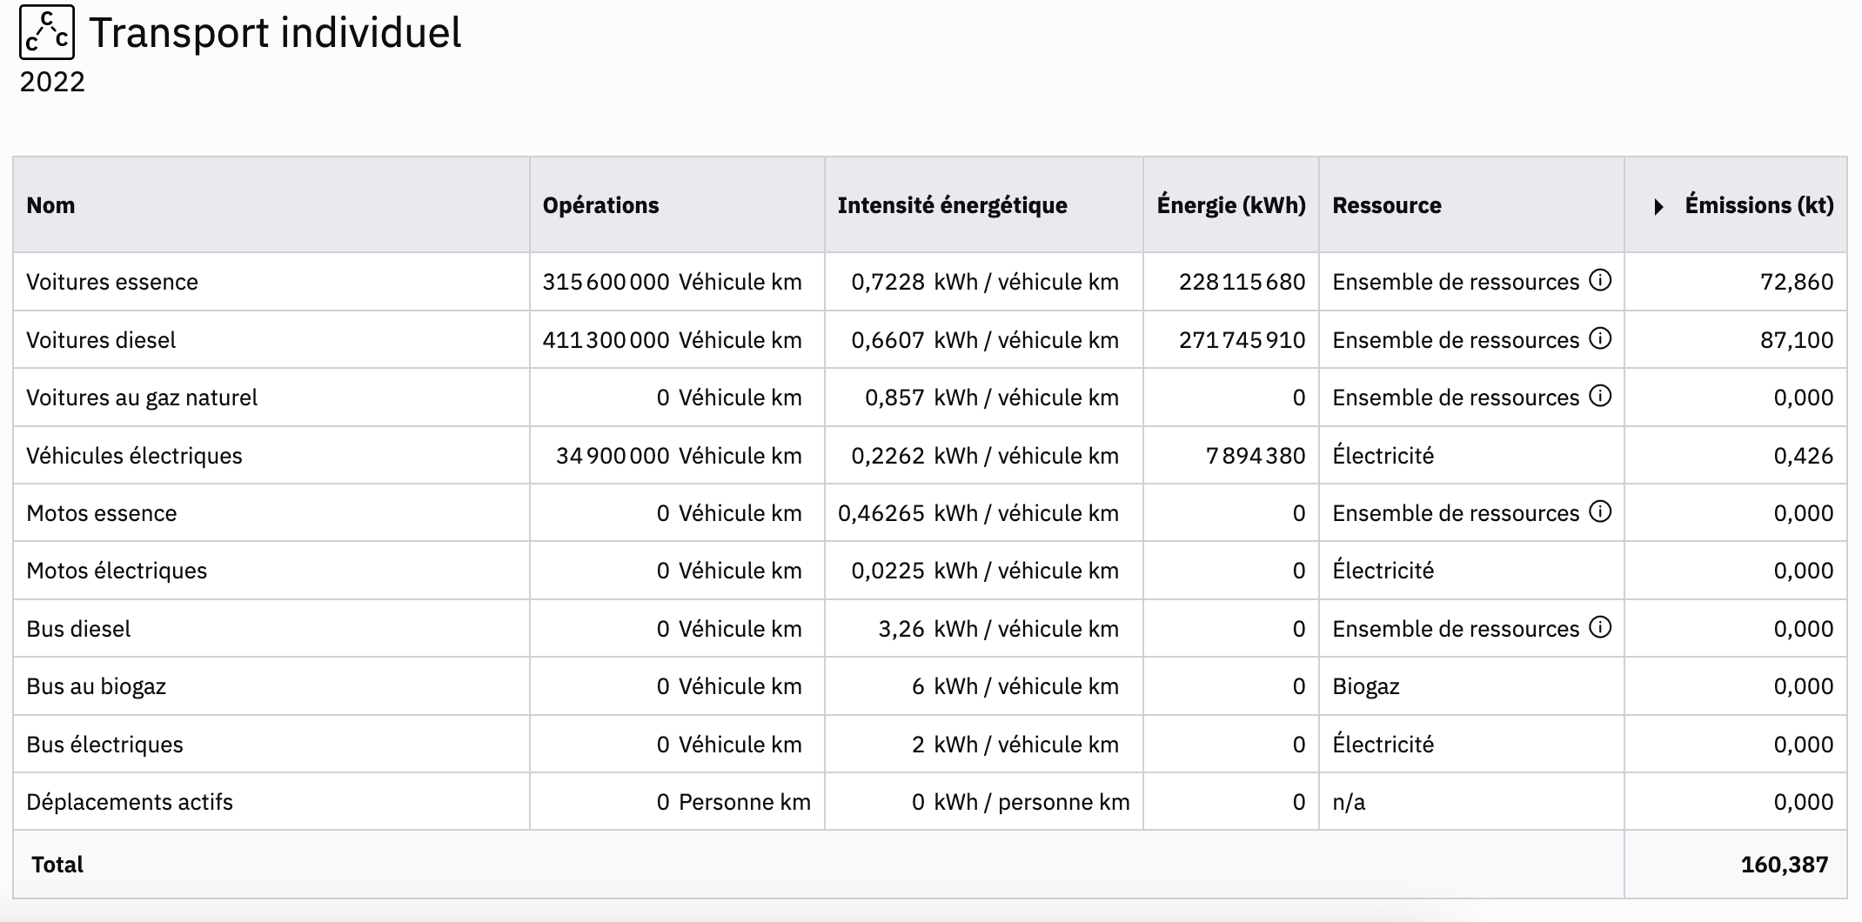Click Ensemble de ressources for Voitures essence
The image size is (1862, 922).
1456,282
